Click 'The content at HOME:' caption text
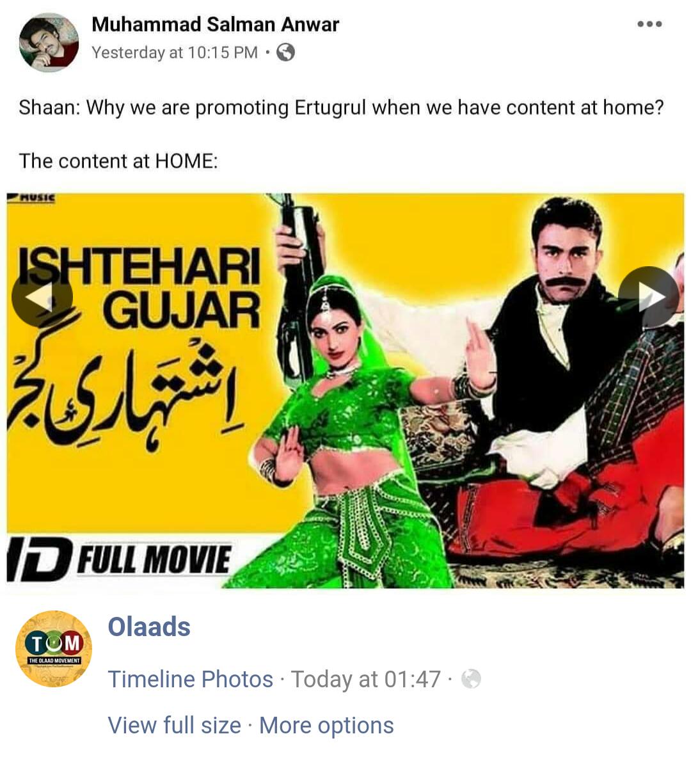 point(118,161)
